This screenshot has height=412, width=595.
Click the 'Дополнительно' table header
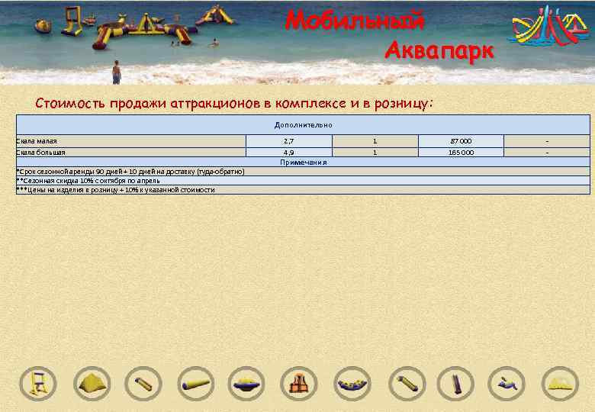tap(303, 125)
